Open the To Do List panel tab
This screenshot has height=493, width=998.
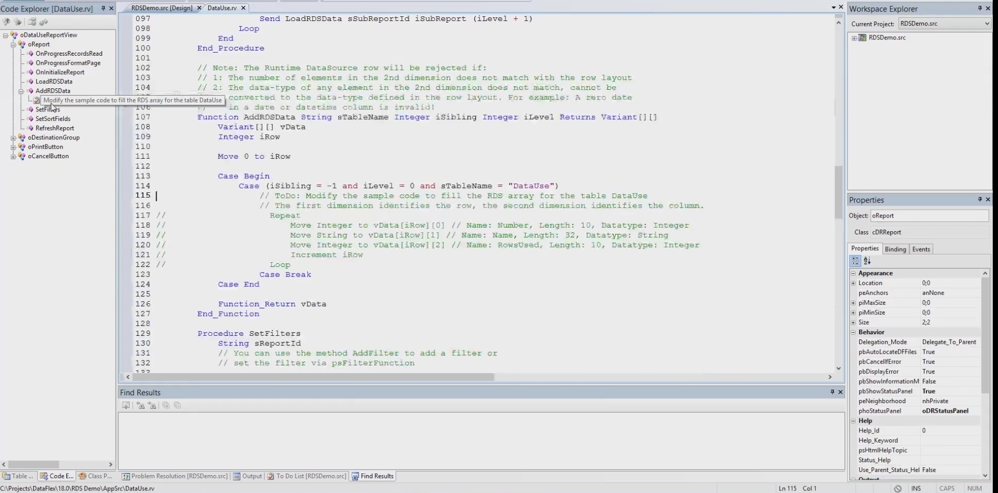307,476
